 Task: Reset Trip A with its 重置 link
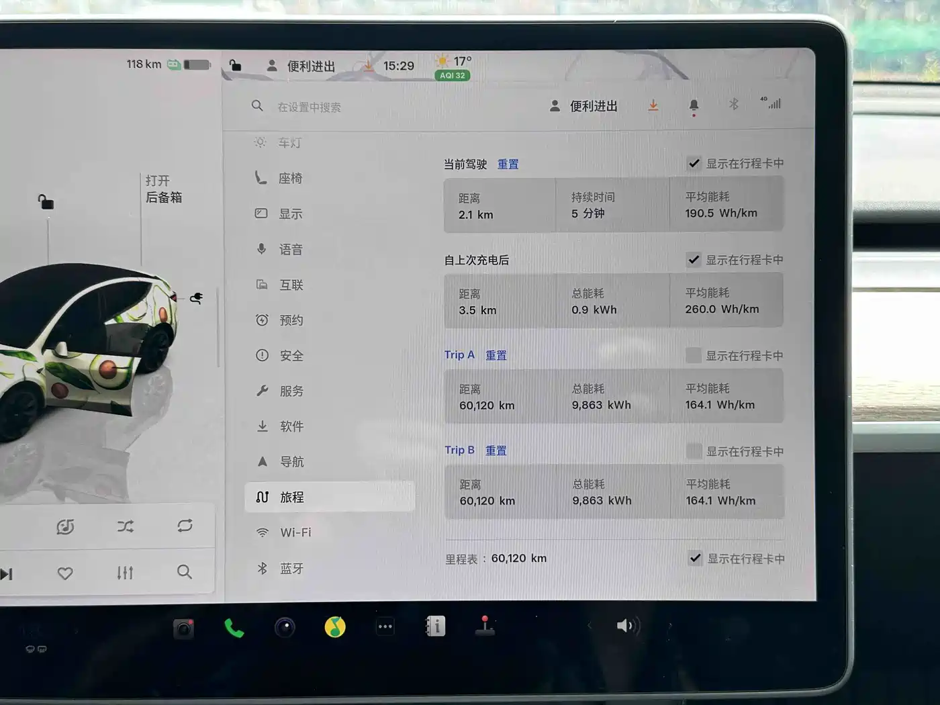coord(496,355)
